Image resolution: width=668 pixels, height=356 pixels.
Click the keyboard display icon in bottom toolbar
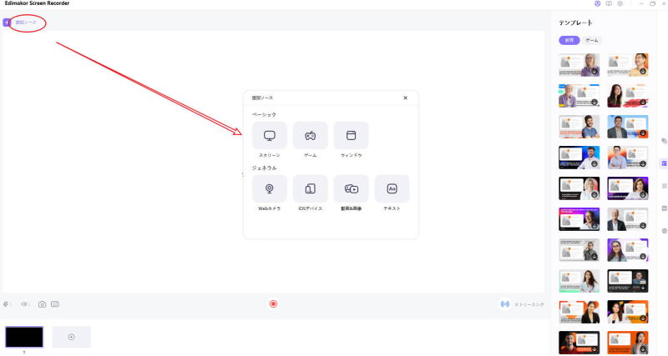pos(55,304)
